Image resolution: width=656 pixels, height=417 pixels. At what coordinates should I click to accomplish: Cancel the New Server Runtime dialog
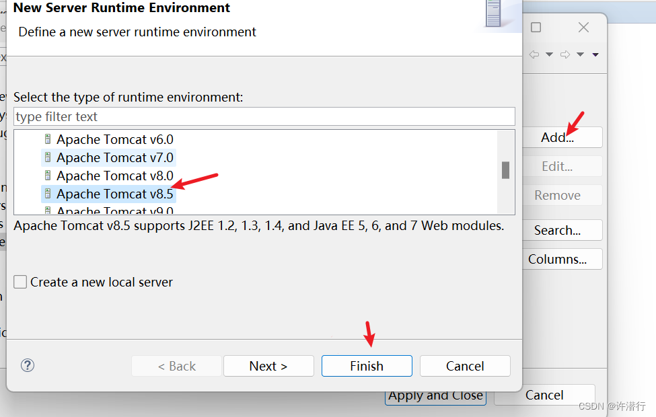pyautogui.click(x=465, y=366)
